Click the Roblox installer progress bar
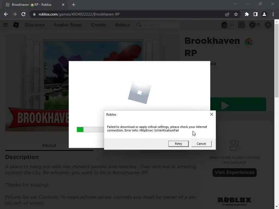279x209 pixels. click(x=90, y=130)
